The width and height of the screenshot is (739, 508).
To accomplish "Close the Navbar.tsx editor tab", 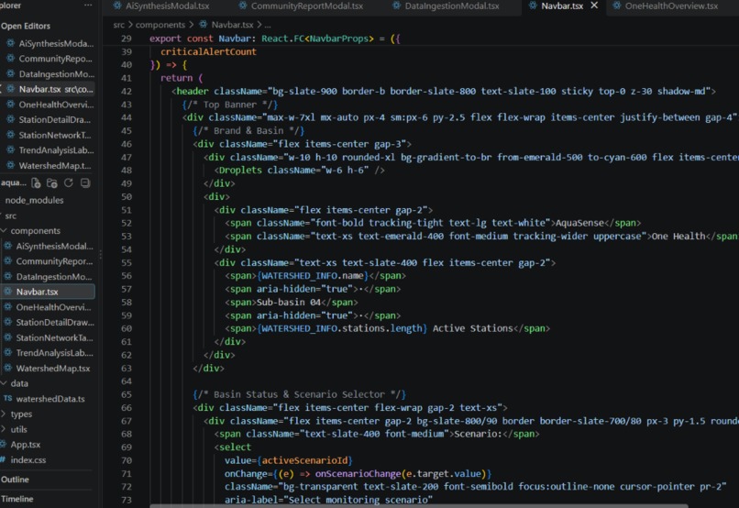I will click(x=594, y=6).
